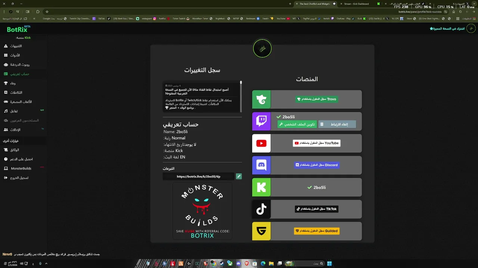Click the alerts warning triangle icon

click(x=6, y=46)
